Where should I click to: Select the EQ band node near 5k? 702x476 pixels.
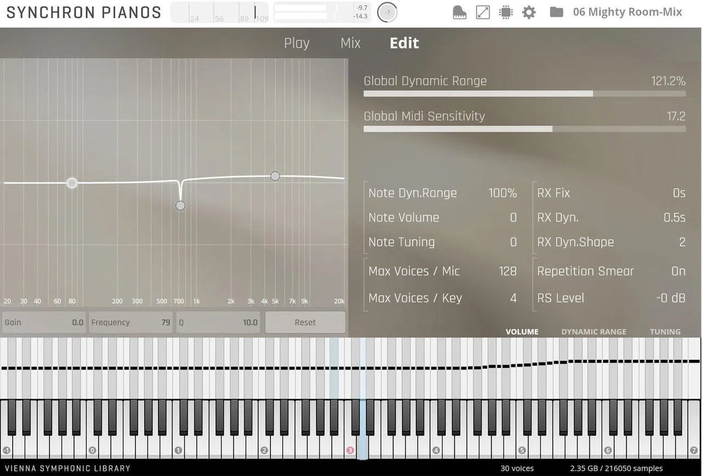tap(275, 176)
